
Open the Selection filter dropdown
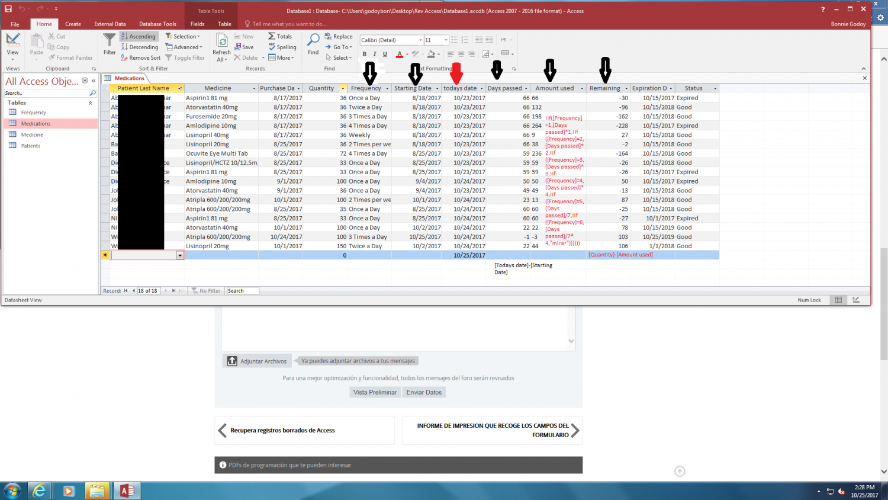[183, 36]
